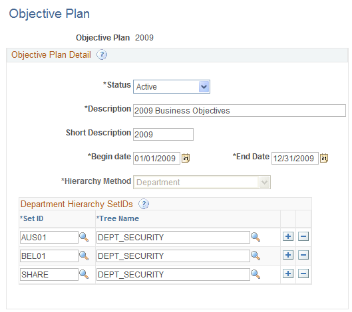The height and width of the screenshot is (312, 352).
Task: Delete the SHARE row
Action: tap(303, 273)
